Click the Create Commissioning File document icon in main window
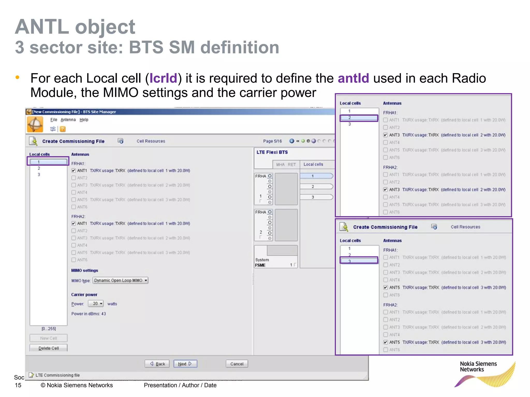This screenshot has height=397, width=530. coord(33,141)
